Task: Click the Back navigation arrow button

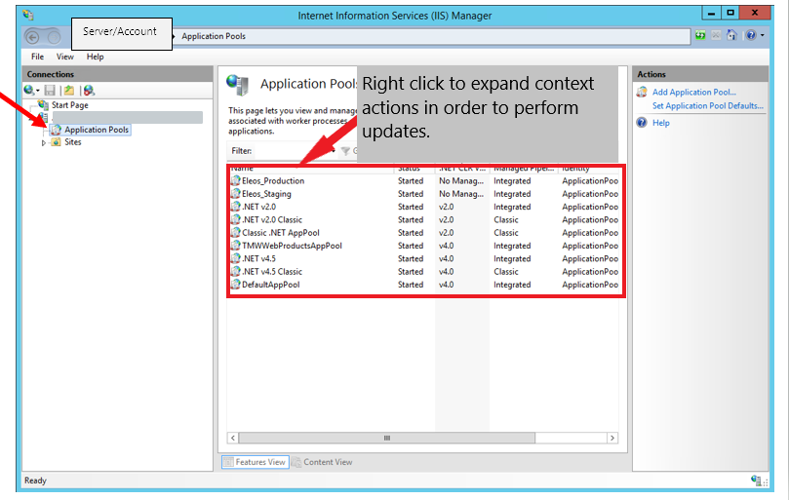Action: (33, 37)
